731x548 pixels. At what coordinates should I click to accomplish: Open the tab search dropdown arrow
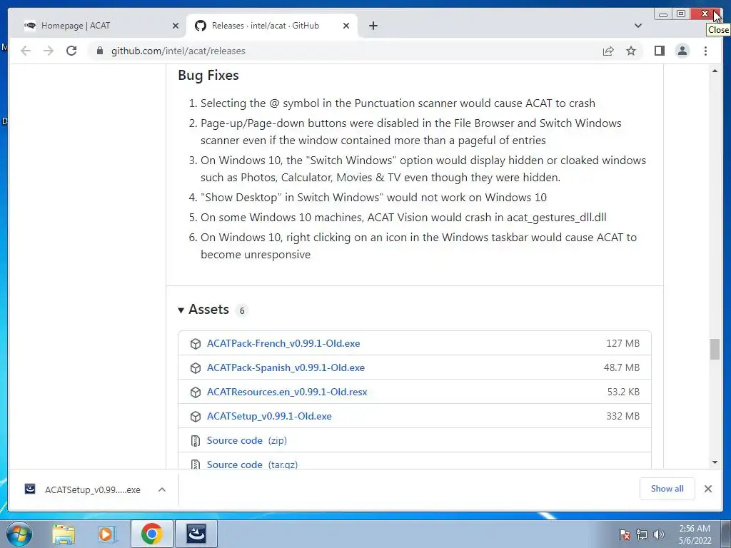point(637,26)
